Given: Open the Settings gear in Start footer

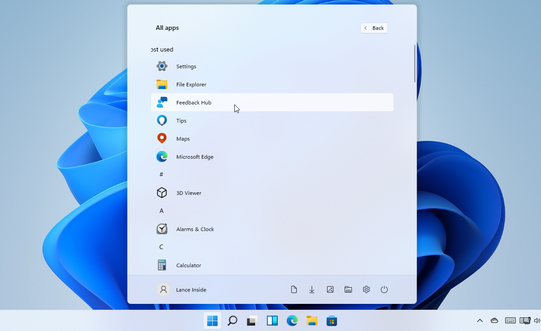Looking at the screenshot, I should [x=366, y=289].
